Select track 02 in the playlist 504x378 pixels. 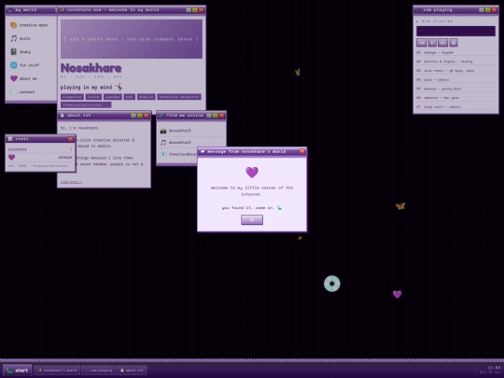455,62
